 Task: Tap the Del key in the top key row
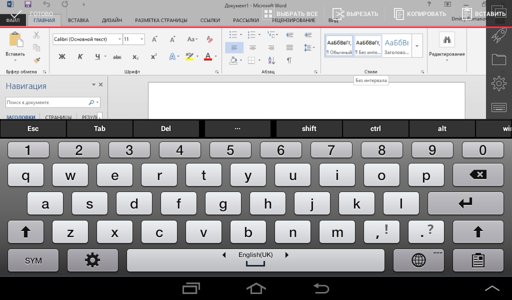click(166, 128)
